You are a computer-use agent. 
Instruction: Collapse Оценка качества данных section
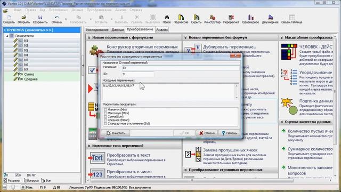(x=282, y=122)
